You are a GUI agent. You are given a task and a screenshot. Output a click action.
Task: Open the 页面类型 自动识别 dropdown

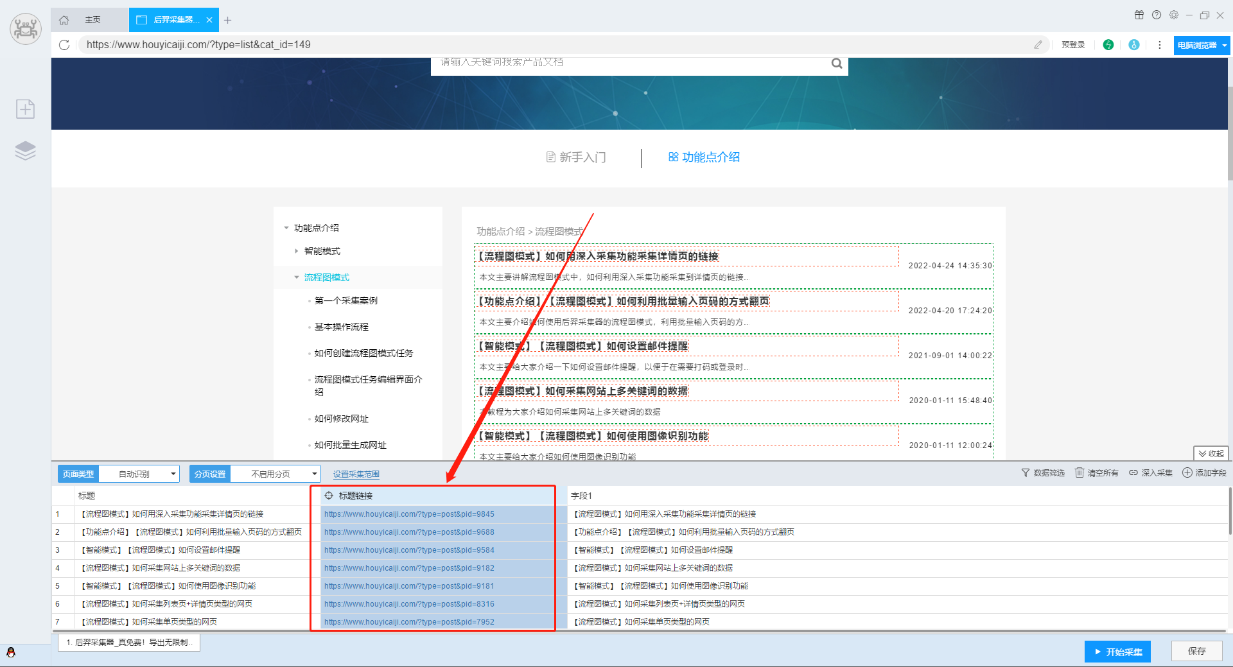tap(139, 474)
